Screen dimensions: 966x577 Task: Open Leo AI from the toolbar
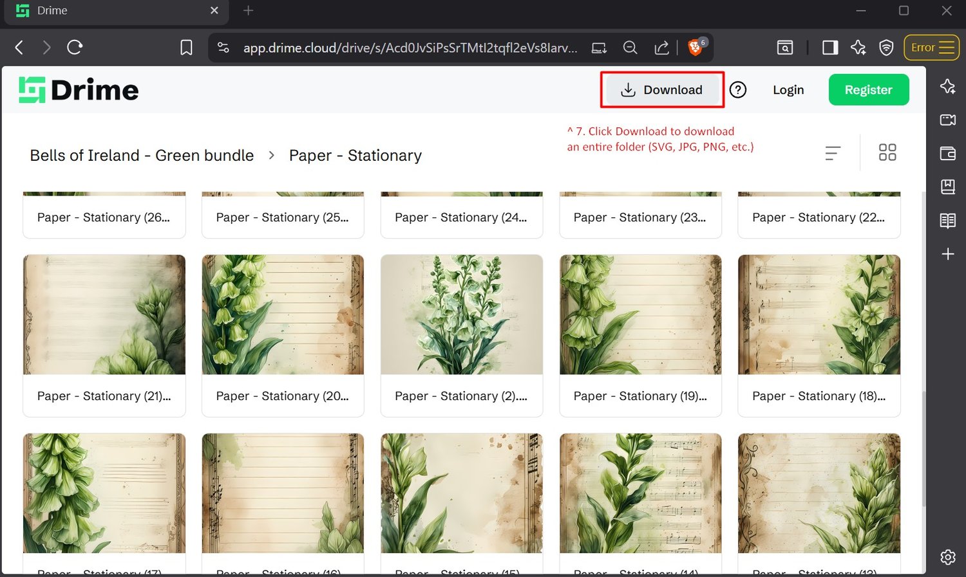(858, 48)
